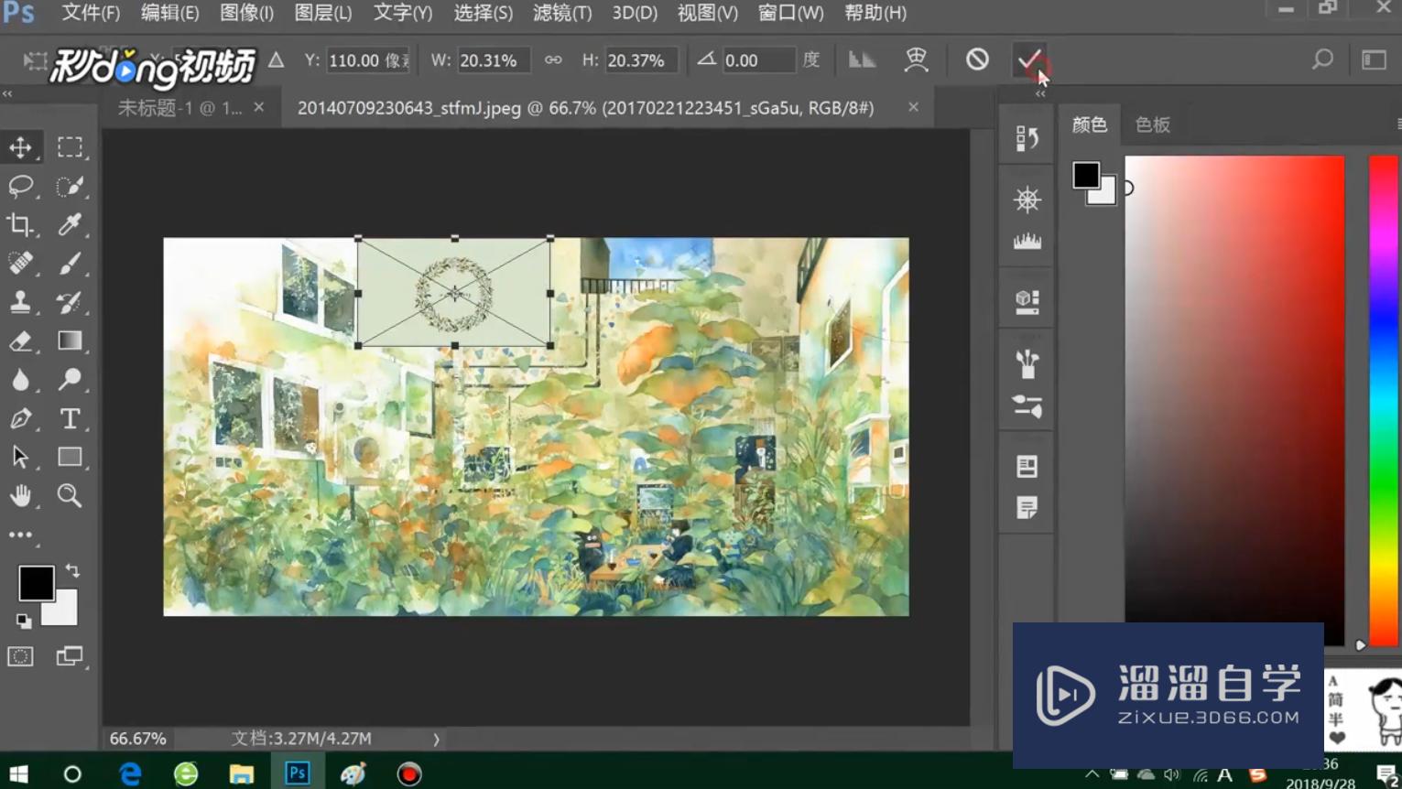Select the Crop tool
This screenshot has height=789, width=1402.
(x=20, y=224)
